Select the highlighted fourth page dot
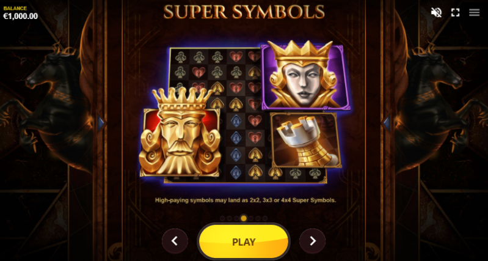This screenshot has height=261, width=488. coord(244,218)
